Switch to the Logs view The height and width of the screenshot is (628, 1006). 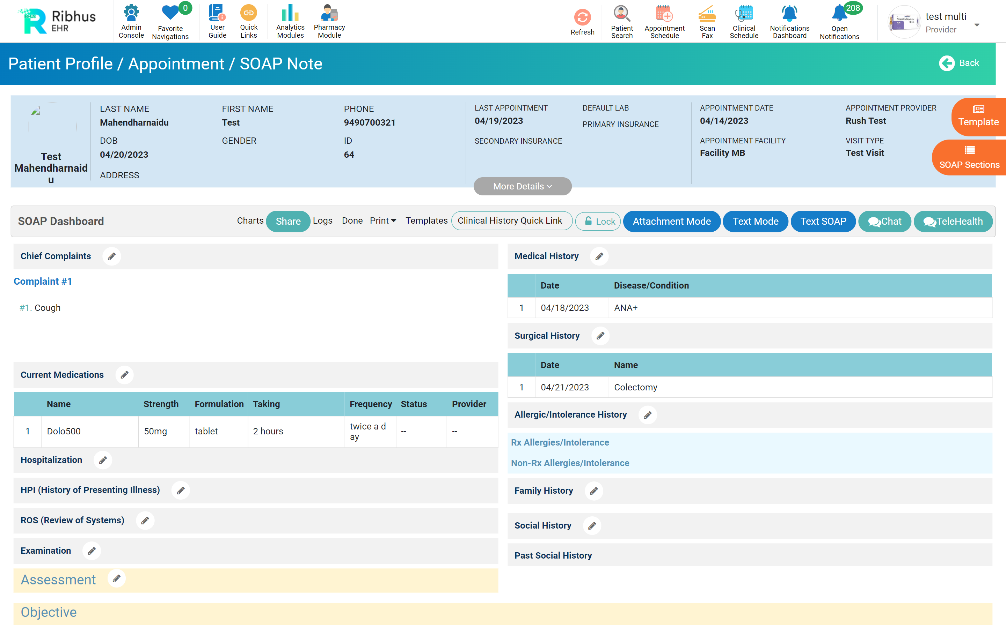[323, 221]
